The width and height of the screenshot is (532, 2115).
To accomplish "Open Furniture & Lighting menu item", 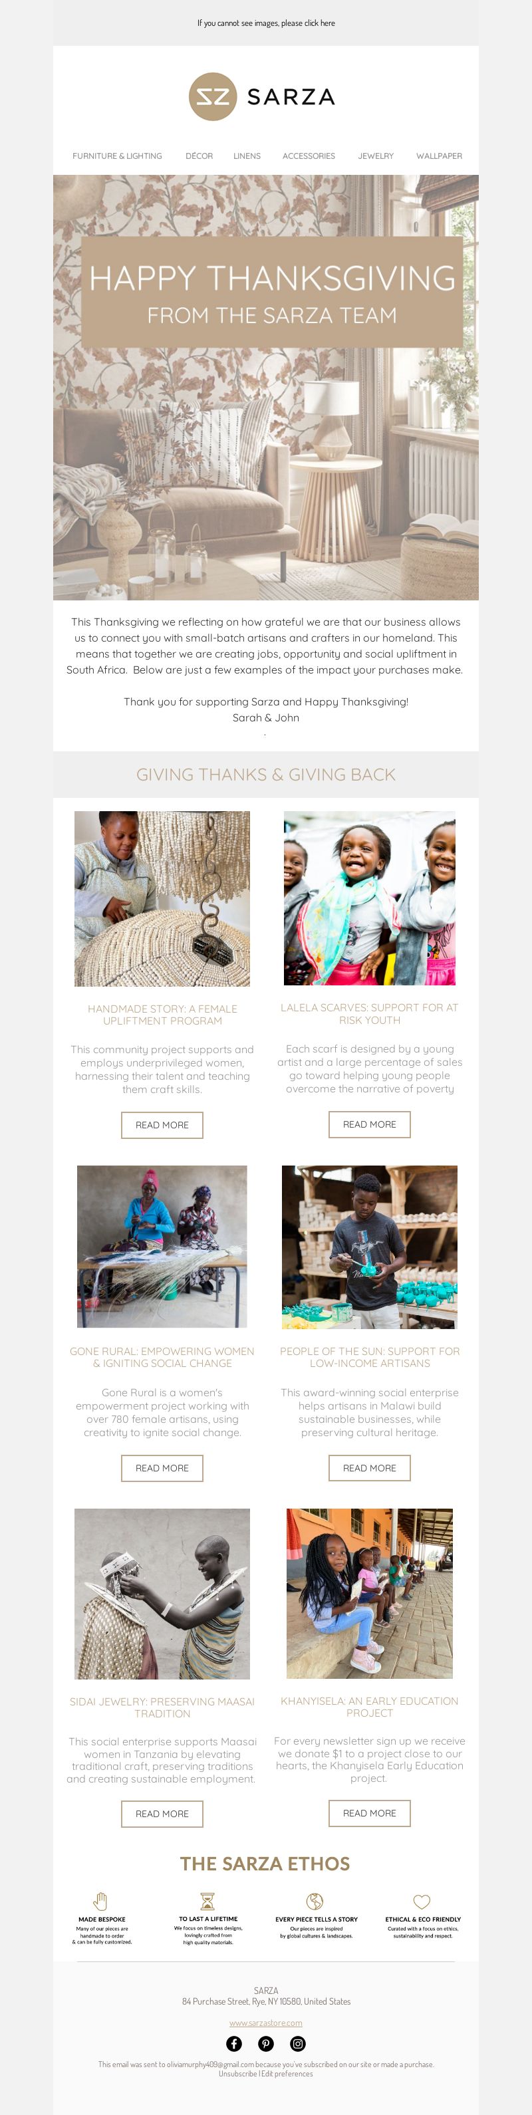I will tap(118, 156).
